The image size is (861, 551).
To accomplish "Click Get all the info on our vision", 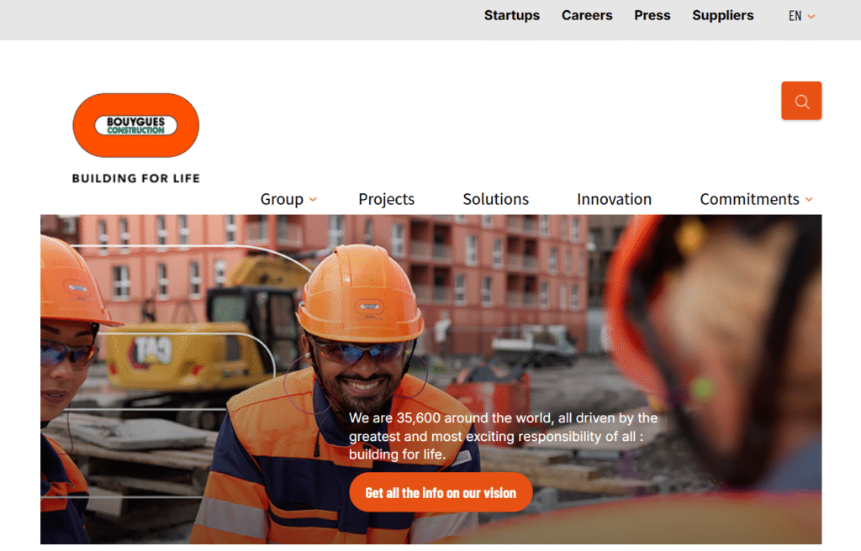I will [441, 493].
